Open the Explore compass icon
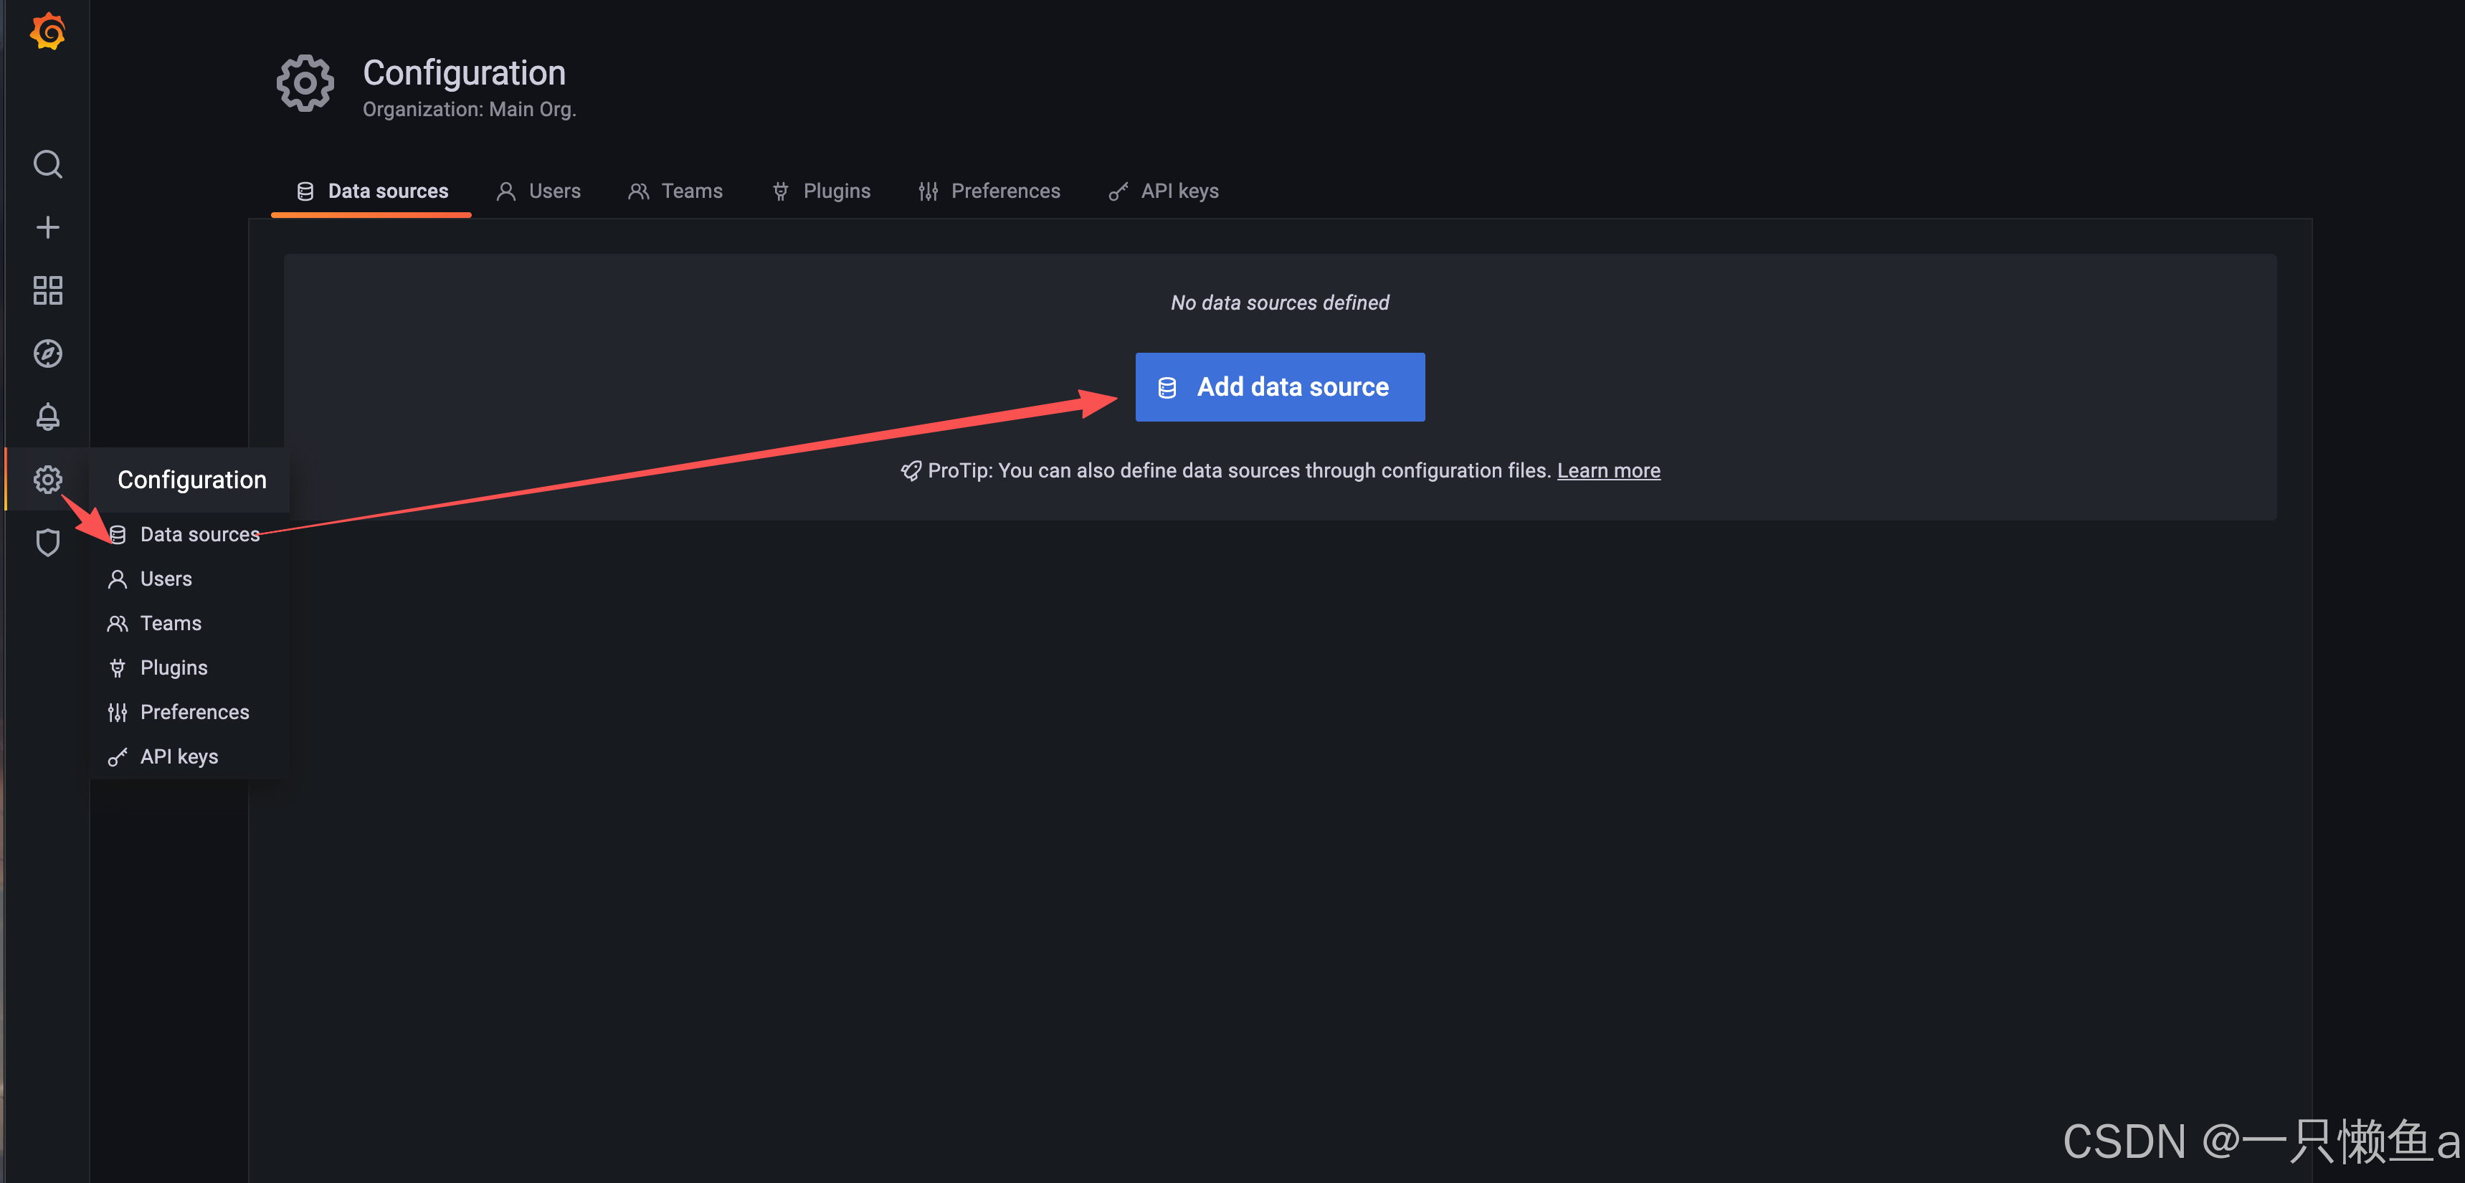 tap(47, 354)
